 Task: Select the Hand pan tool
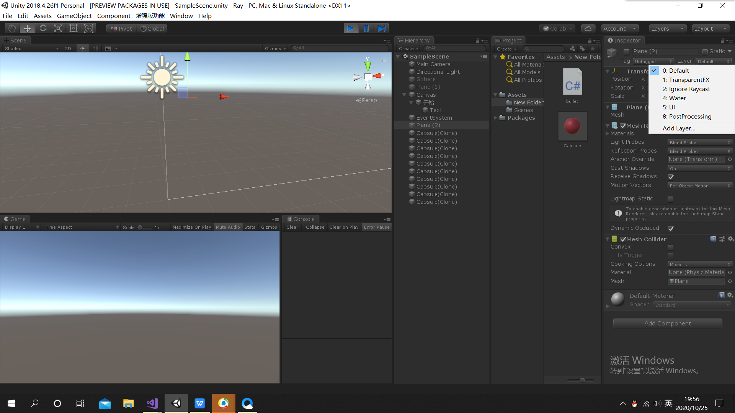(11, 28)
